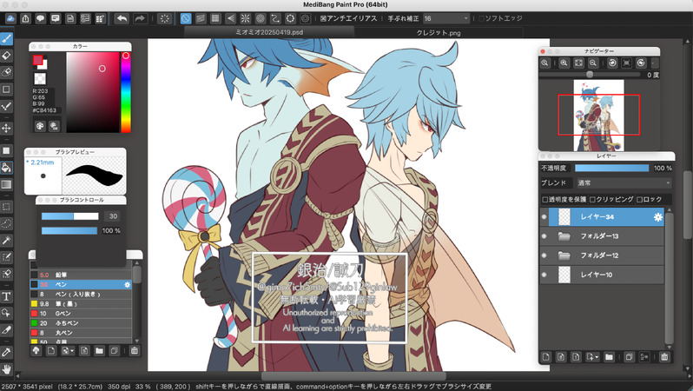This screenshot has height=391, width=693.
Task: Select the Eraser tool
Action: [x=6, y=56]
